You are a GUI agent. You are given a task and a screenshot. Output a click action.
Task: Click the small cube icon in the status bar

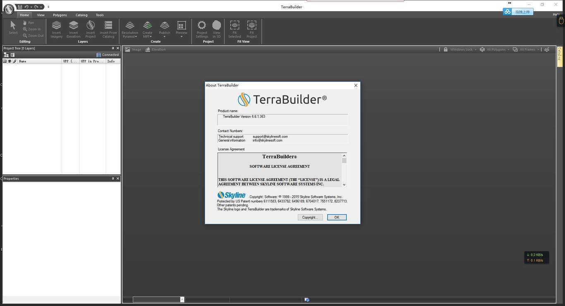coord(306,300)
